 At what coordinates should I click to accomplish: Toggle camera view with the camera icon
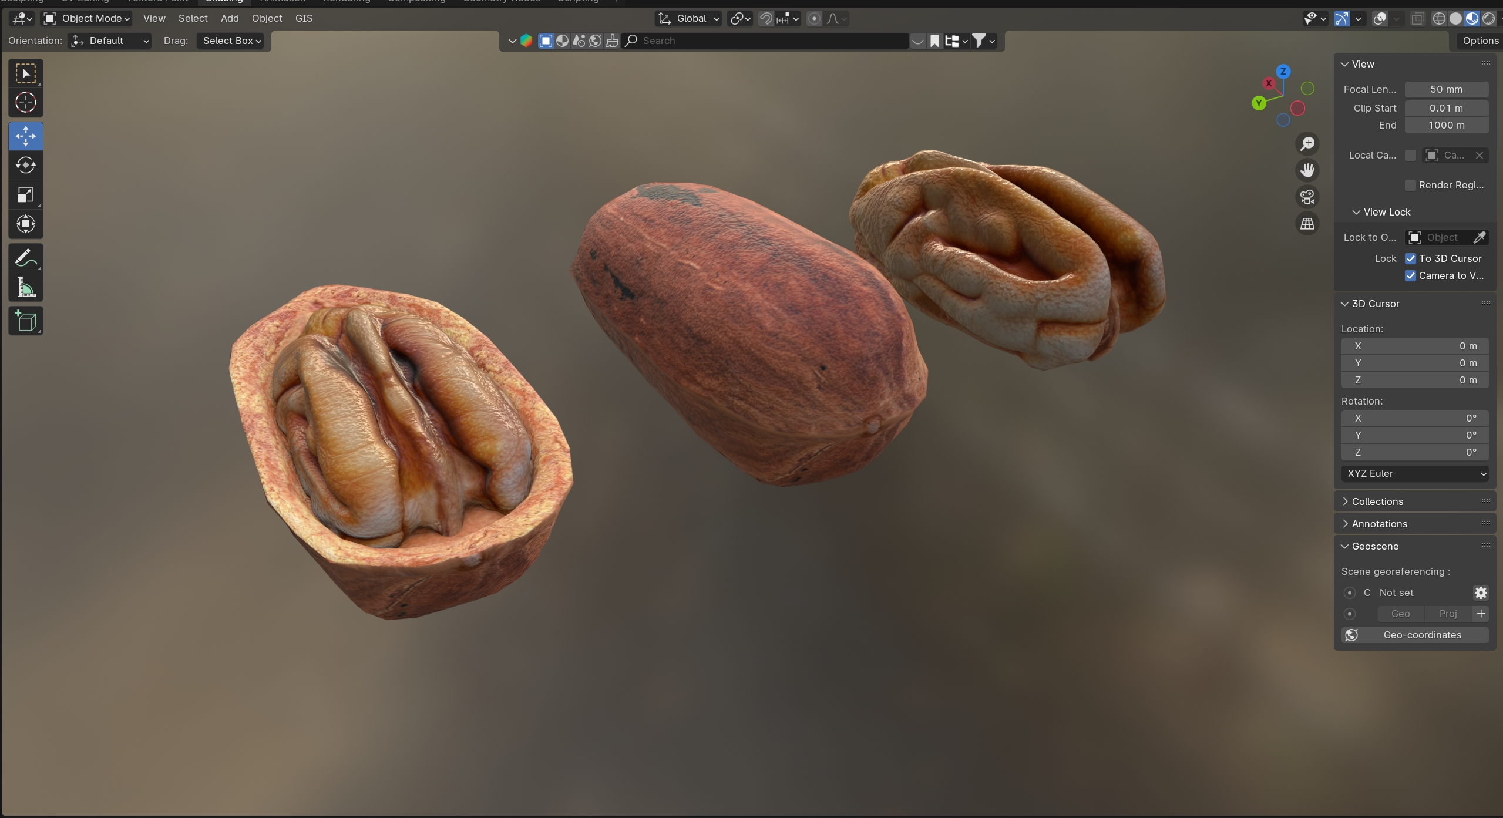1307,197
